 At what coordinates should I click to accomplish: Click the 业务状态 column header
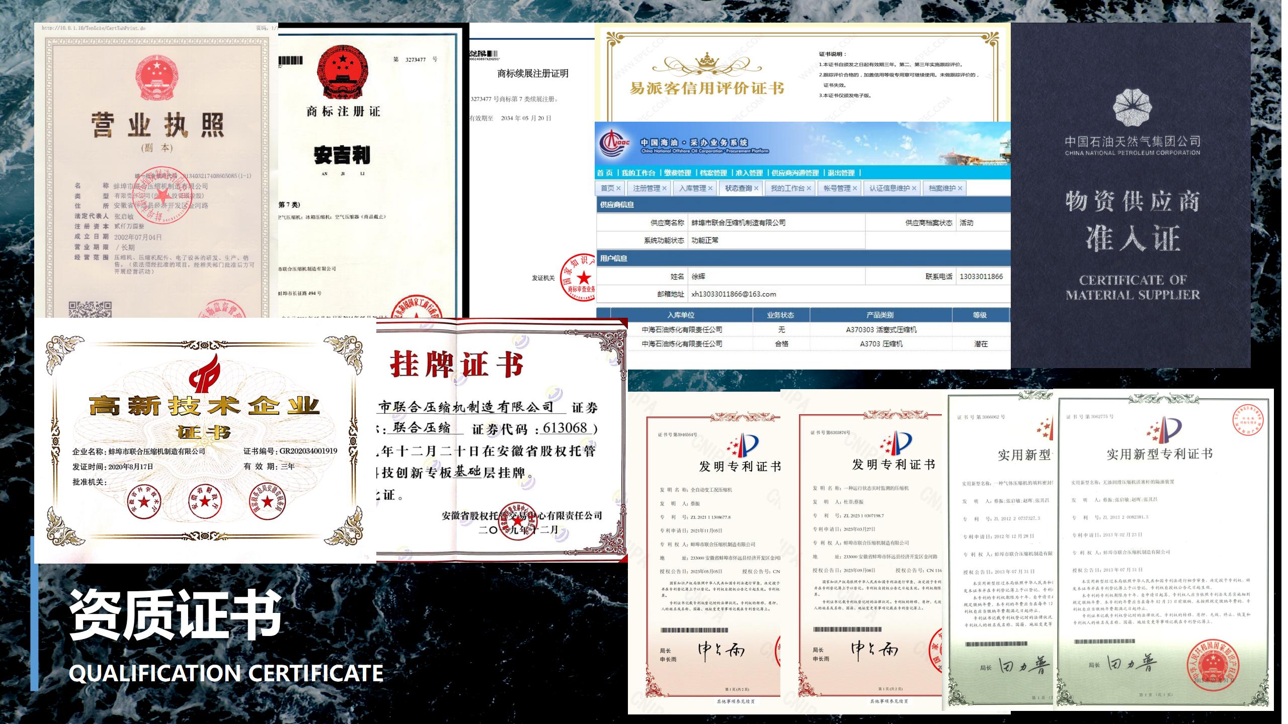tap(780, 315)
